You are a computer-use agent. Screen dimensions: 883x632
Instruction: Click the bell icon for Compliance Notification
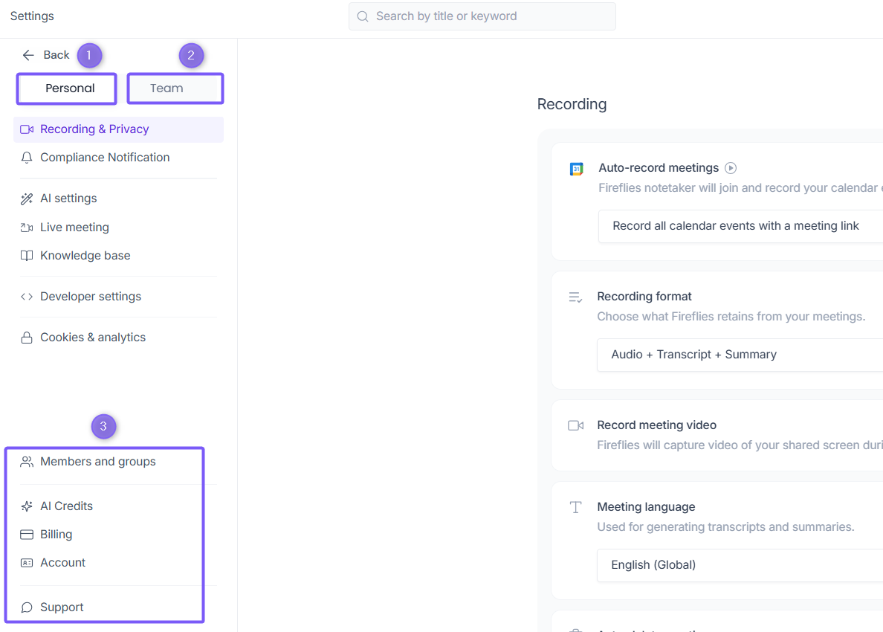[27, 158]
